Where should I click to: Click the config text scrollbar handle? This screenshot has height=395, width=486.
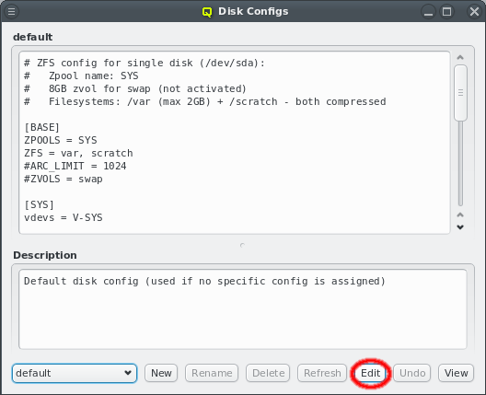point(460,93)
